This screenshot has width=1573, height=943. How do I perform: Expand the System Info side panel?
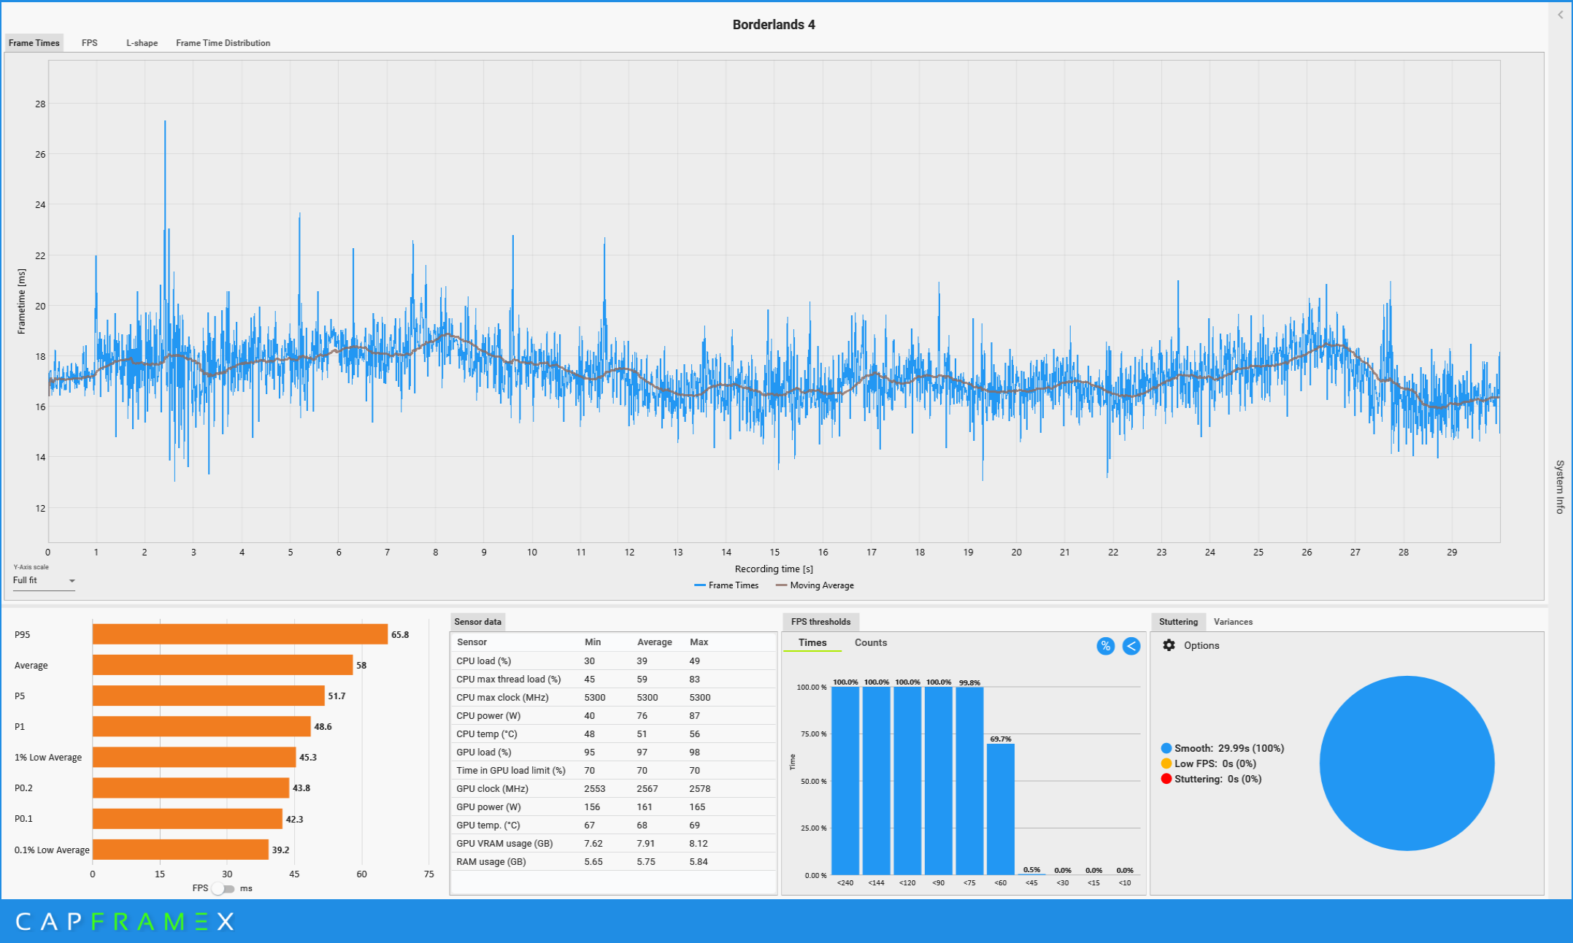click(1560, 486)
